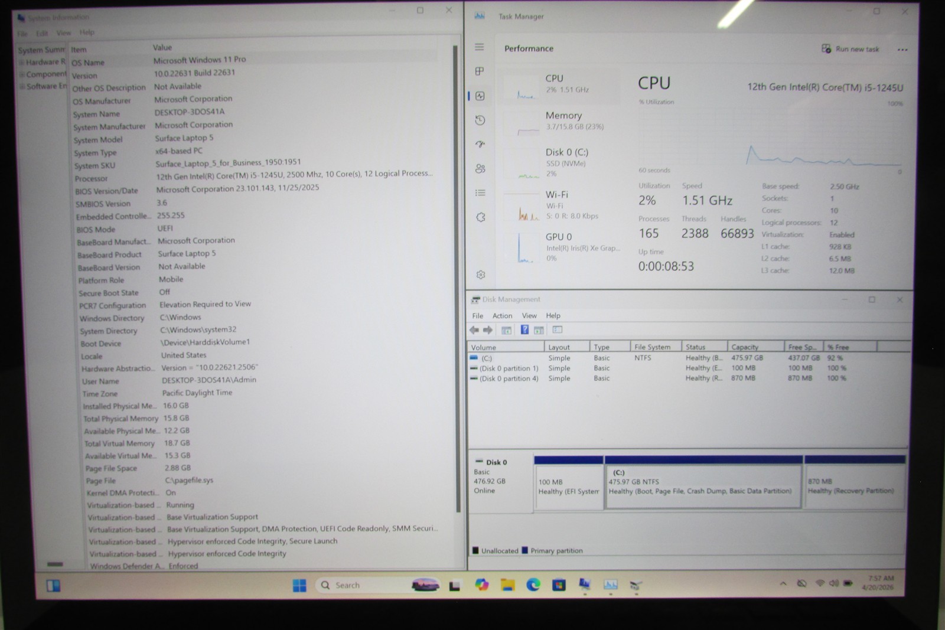Image resolution: width=945 pixels, height=630 pixels.
Task: Click Run new task button
Action: click(x=850, y=49)
